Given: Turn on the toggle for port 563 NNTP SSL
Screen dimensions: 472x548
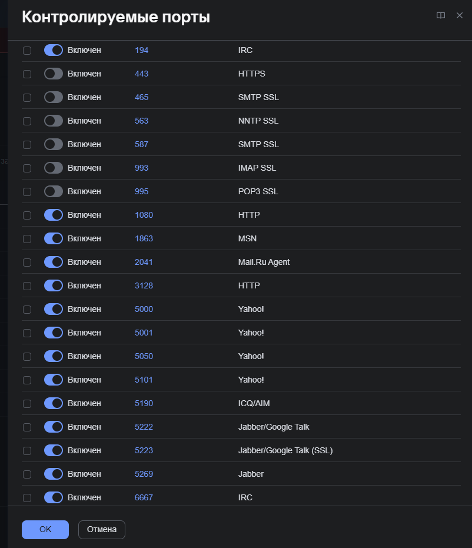Looking at the screenshot, I should (54, 121).
